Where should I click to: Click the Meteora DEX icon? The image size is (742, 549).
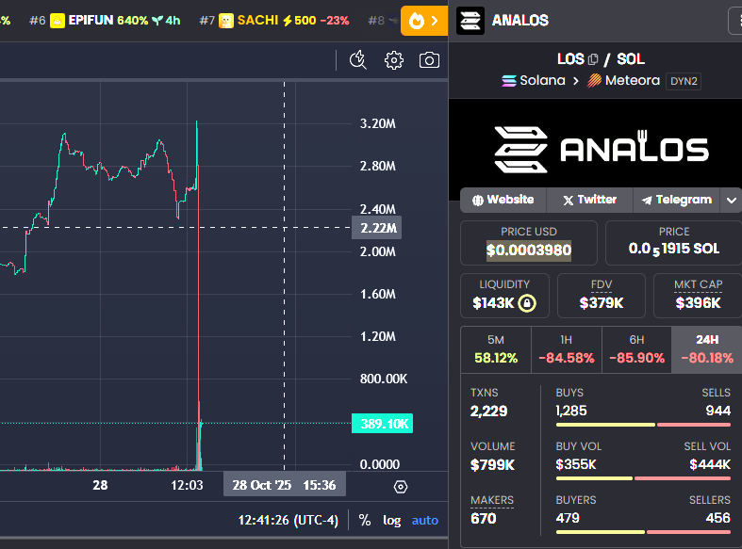tap(594, 81)
